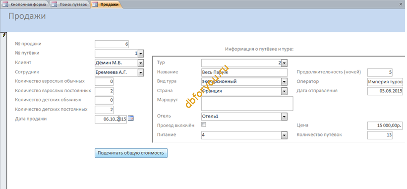Click the Клиент value Дёмин М.Б.
The image size is (407, 189).
tap(109, 63)
